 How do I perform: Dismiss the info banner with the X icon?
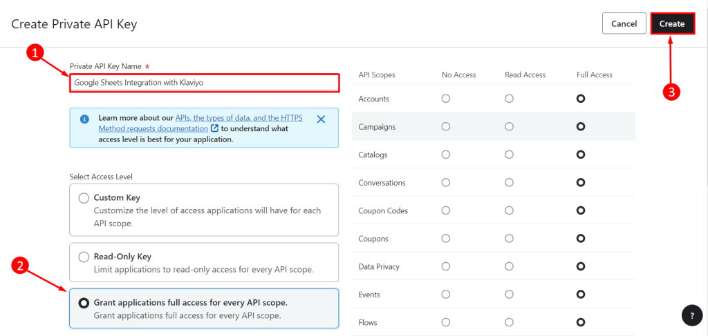(x=321, y=119)
